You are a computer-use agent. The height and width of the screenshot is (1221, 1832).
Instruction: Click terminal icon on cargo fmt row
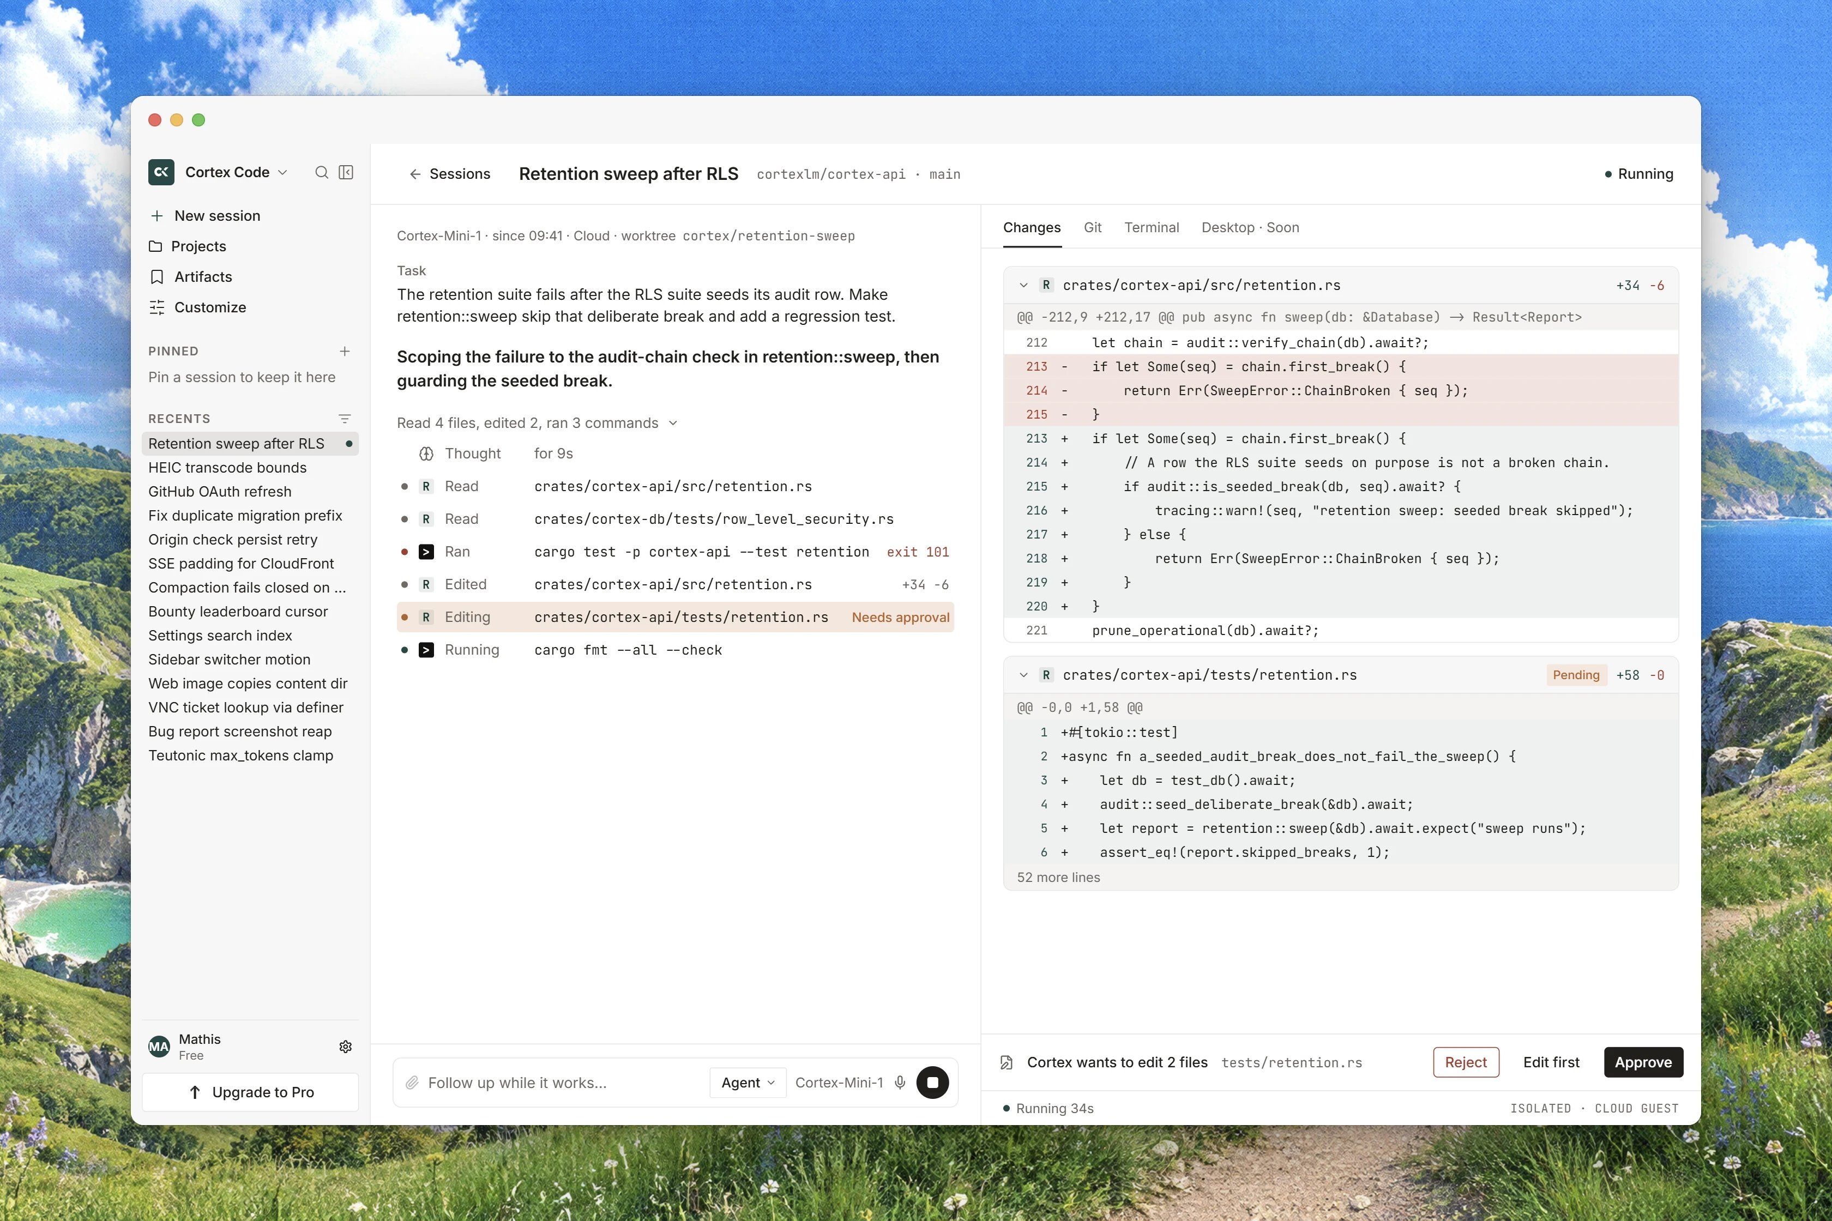point(426,650)
